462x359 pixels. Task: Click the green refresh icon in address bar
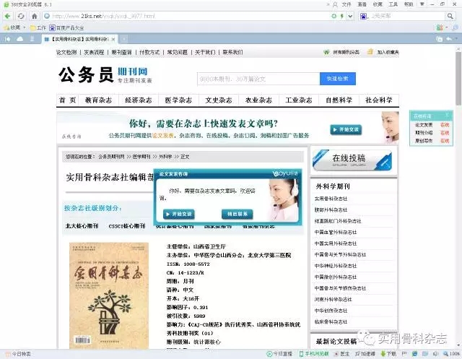click(x=334, y=16)
